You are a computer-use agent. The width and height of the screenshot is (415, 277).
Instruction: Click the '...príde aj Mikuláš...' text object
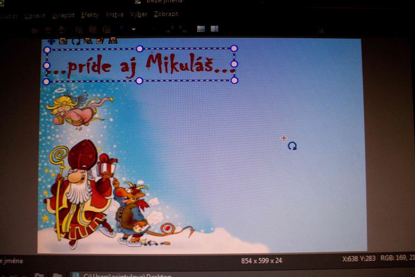click(x=141, y=65)
